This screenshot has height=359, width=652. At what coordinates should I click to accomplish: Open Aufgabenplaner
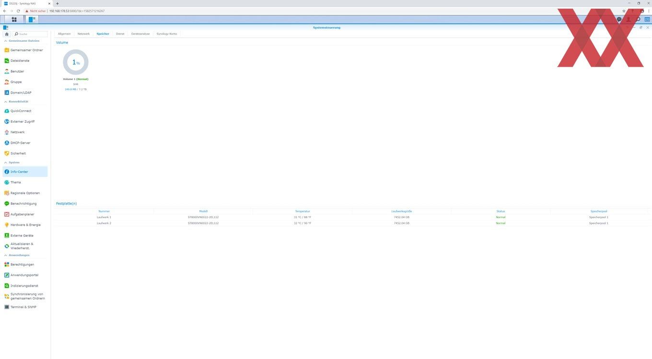coord(25,214)
